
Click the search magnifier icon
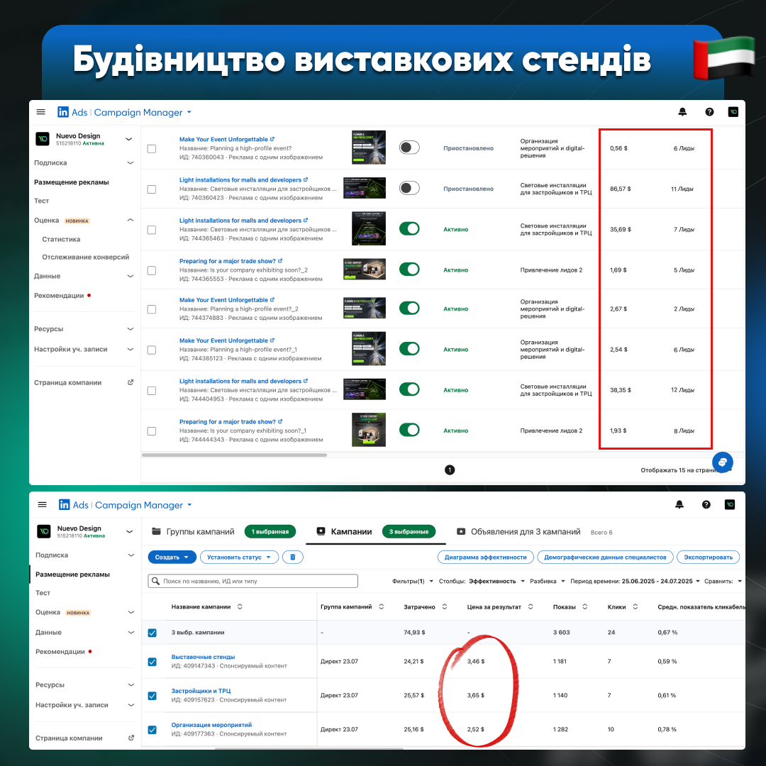155,581
